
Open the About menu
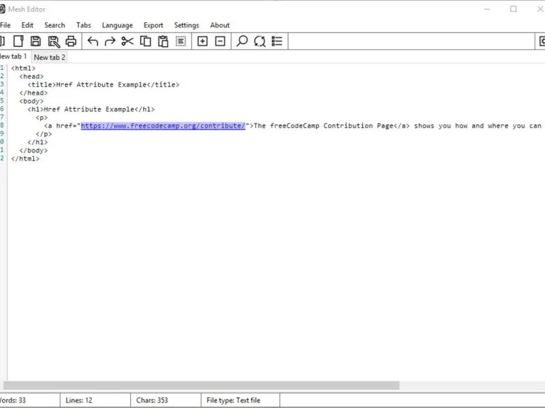219,25
